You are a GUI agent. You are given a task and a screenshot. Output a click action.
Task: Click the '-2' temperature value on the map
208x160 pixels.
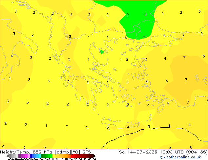tap(144, 14)
